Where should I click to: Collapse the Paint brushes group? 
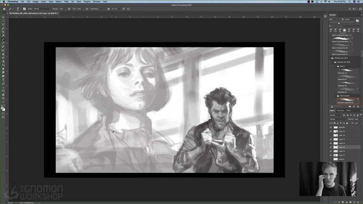coord(336,96)
